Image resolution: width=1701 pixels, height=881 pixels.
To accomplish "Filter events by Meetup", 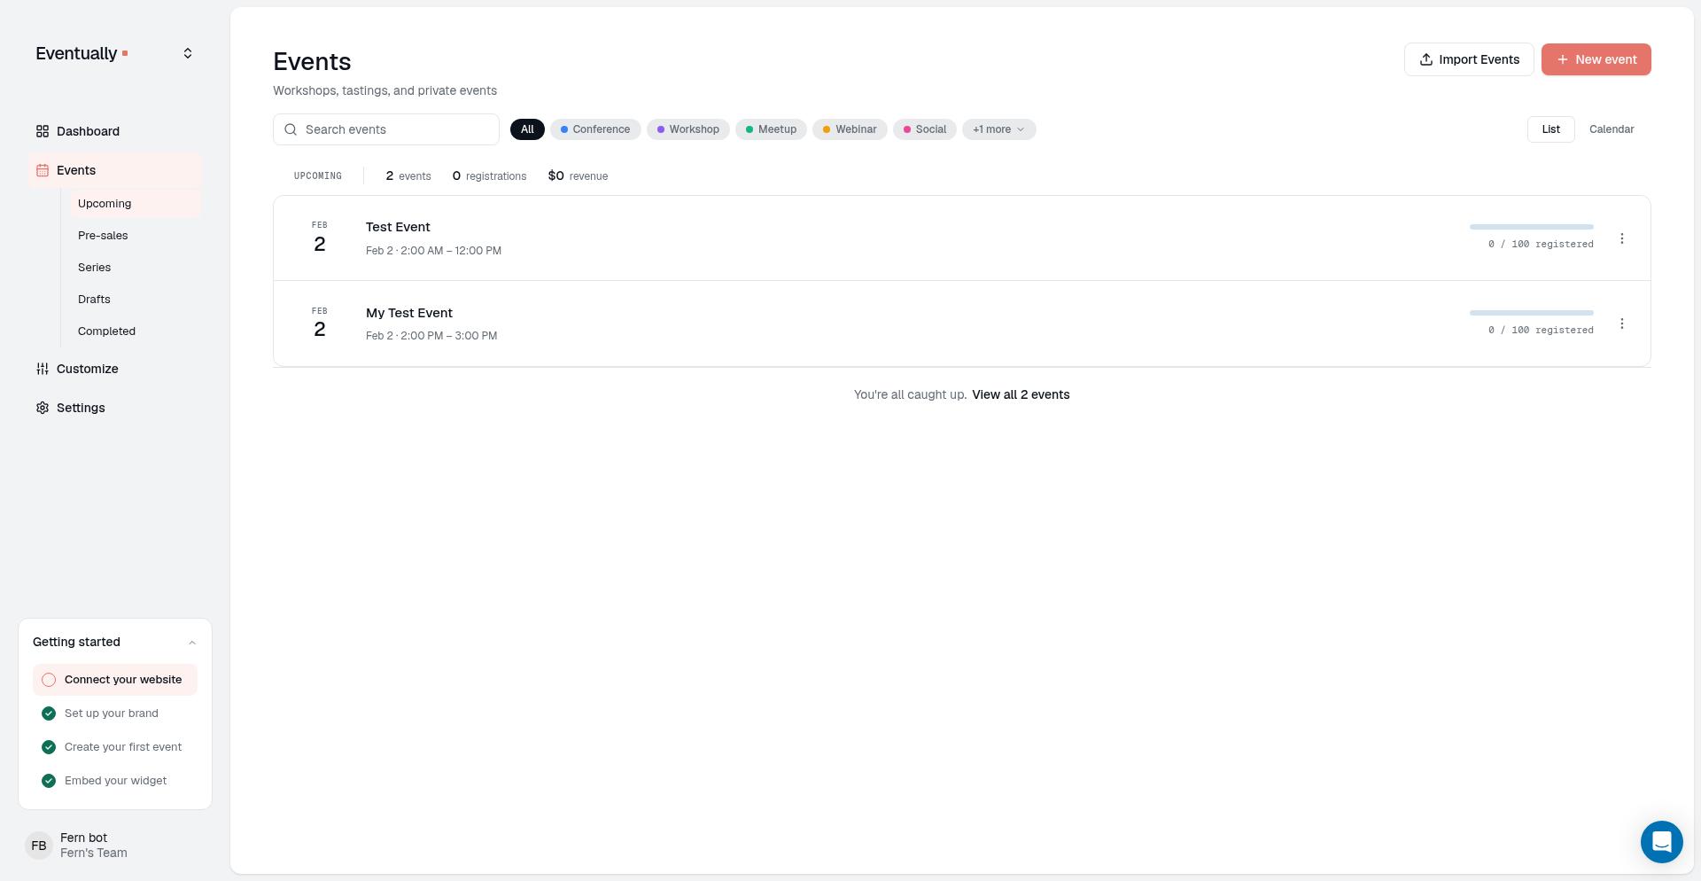I will 771,129.
